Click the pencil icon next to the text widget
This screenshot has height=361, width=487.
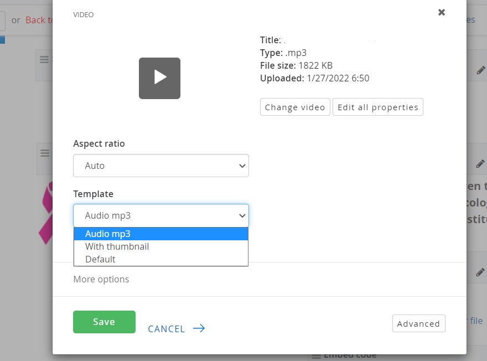pyautogui.click(x=481, y=163)
